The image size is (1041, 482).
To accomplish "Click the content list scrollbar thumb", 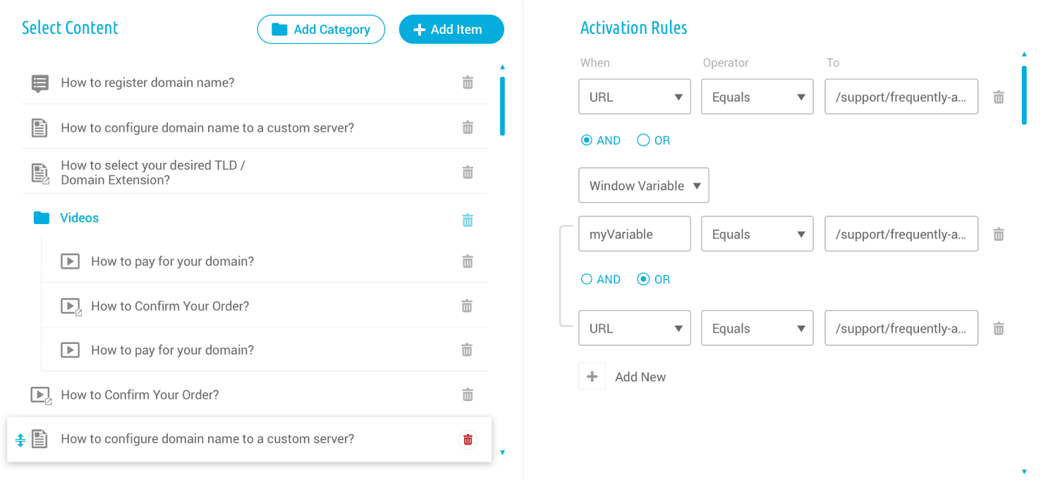I will 502,106.
